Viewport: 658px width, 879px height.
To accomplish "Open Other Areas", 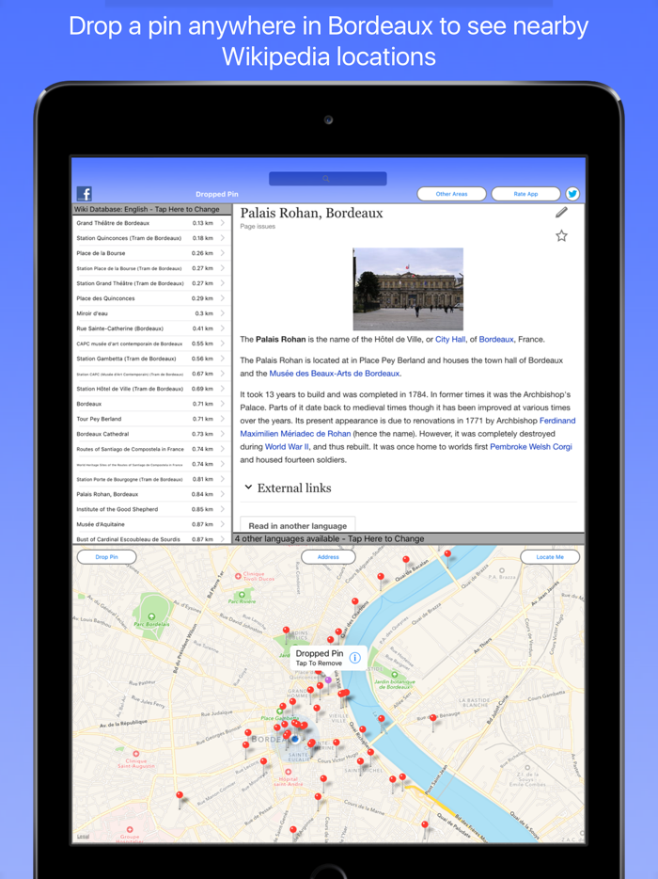I will point(451,194).
